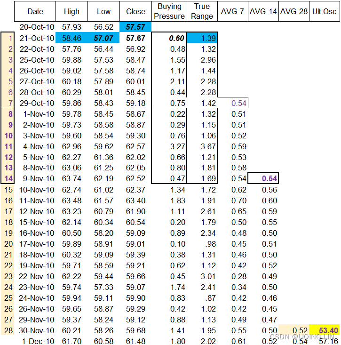
Task: Click date cell 1-Nov-10
Action: pyautogui.click(x=39, y=114)
